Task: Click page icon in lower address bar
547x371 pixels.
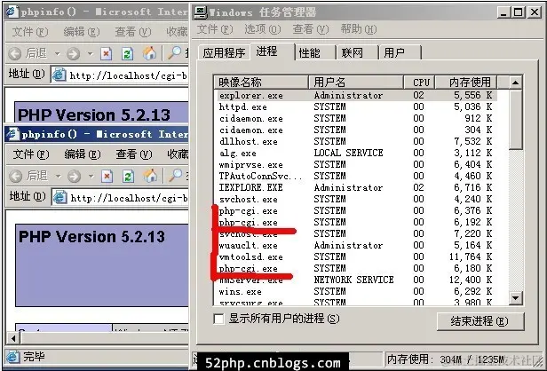Action: [60, 198]
